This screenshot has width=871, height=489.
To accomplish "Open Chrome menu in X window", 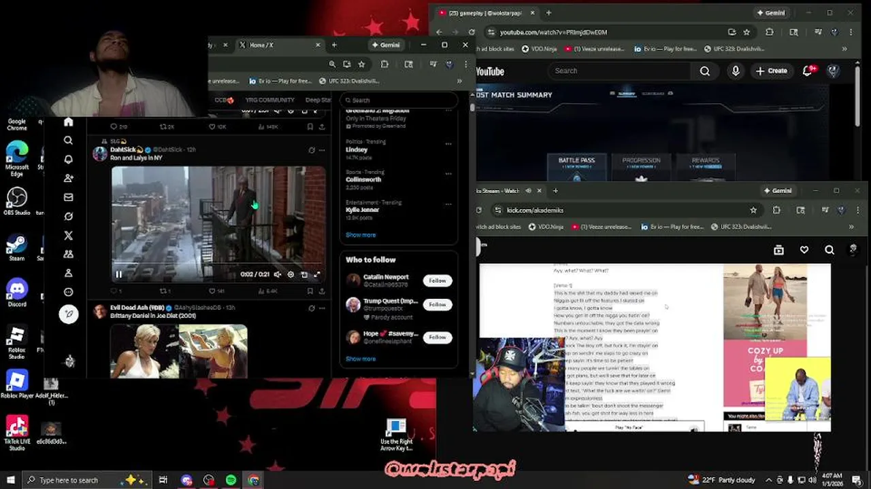I will point(465,64).
